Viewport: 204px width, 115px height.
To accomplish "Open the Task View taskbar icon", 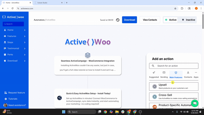I will 99,112.
